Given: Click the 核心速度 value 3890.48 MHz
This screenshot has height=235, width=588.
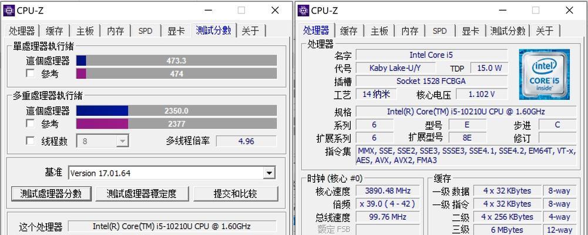Looking at the screenshot, I should click(x=388, y=190).
